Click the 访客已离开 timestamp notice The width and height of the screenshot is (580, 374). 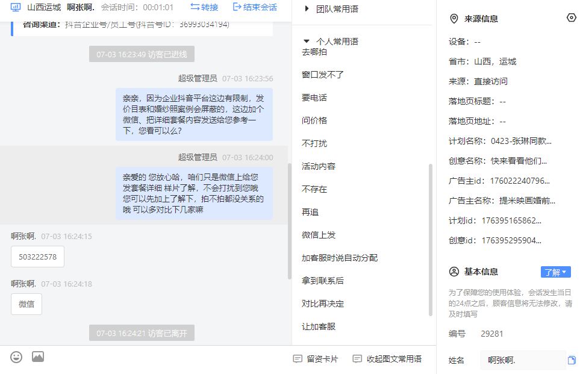(x=142, y=333)
